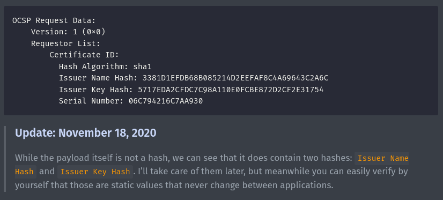Click the "OCSP Request Data:" line
The height and width of the screenshot is (200, 443).
54,20
